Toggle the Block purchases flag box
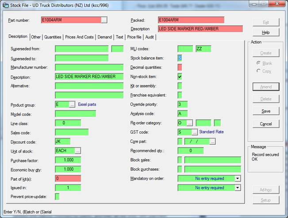The image size is (288, 218). (180, 169)
